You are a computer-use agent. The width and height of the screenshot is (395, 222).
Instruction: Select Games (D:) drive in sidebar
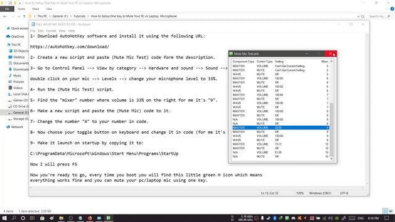pyautogui.click(x=19, y=100)
